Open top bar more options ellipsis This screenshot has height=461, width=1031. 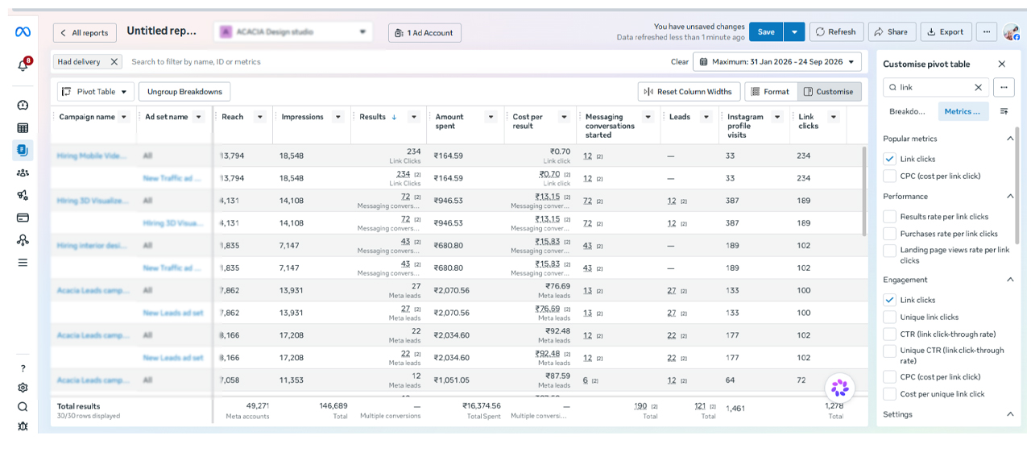point(987,32)
